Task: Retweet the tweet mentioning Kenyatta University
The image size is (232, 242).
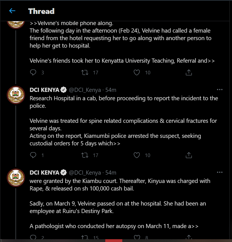Action: (85, 72)
